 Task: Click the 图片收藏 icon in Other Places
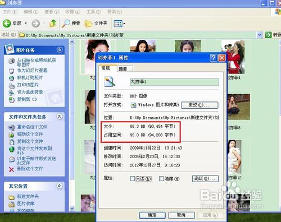tap(12, 204)
